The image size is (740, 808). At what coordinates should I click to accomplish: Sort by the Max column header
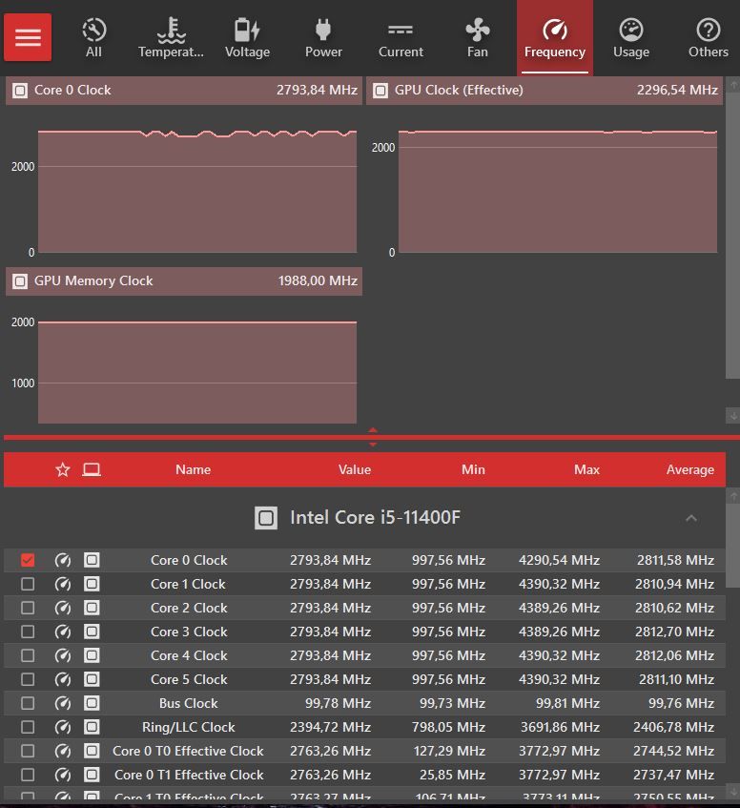(587, 469)
